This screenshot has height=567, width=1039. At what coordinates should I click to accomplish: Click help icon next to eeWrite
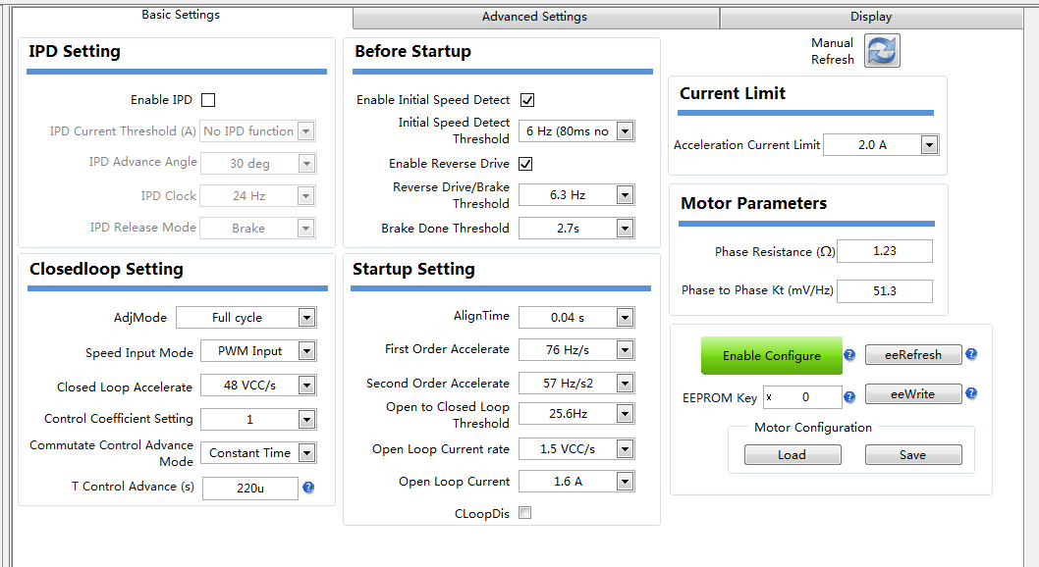point(971,393)
